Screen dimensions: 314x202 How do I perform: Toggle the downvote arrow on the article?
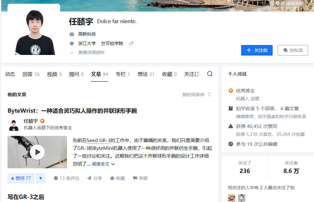point(41,178)
